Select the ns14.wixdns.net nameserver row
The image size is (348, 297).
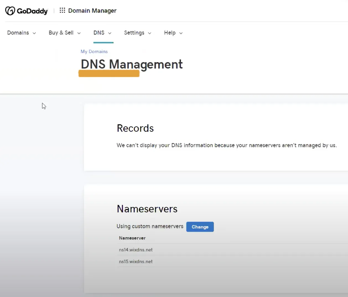click(232, 250)
